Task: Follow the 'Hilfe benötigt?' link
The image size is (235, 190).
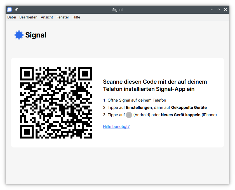Action: coord(116,126)
